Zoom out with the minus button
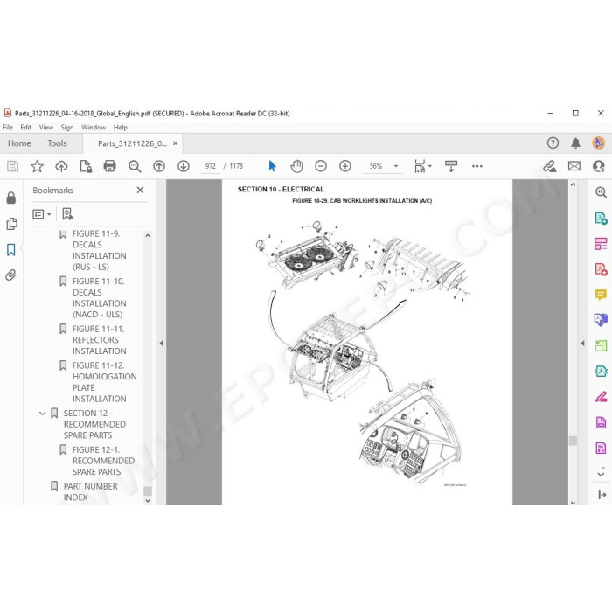Viewport: 612px width, 612px height. 321,166
